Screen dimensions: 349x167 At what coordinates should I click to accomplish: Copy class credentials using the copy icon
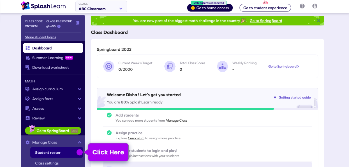(x=78, y=23)
